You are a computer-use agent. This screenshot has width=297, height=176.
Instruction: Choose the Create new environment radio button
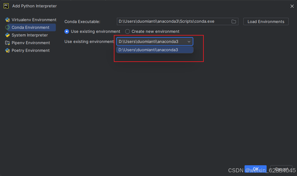pyautogui.click(x=127, y=31)
